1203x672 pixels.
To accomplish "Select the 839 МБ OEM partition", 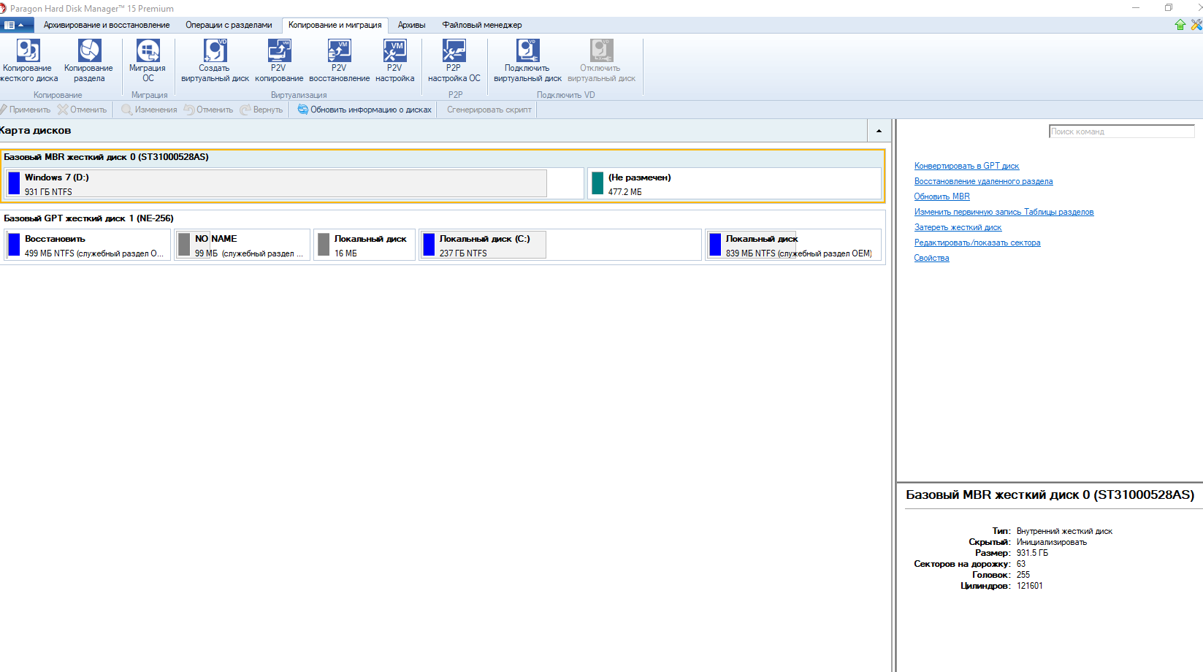I will pyautogui.click(x=793, y=245).
